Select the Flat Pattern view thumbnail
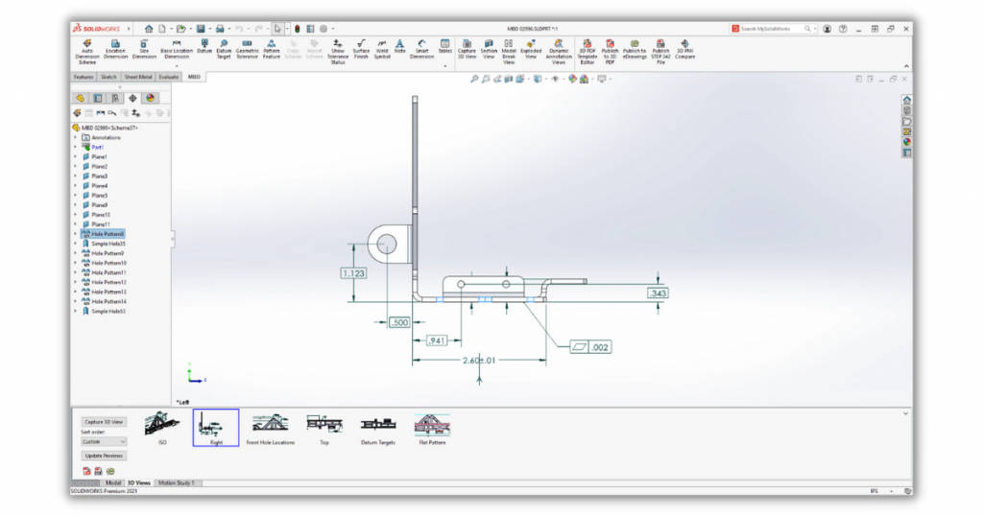Viewport: 983px width, 516px height. pos(432,428)
